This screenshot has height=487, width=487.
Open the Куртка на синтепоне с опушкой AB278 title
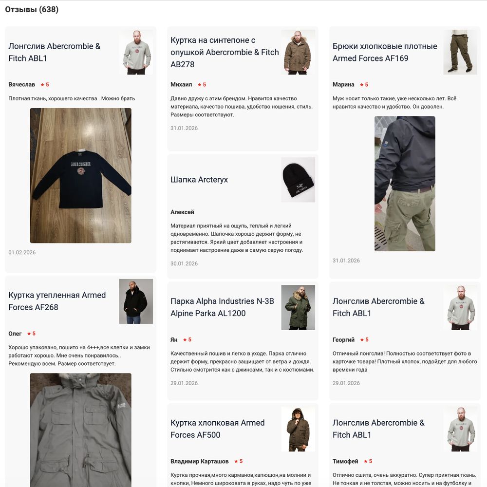tap(225, 52)
